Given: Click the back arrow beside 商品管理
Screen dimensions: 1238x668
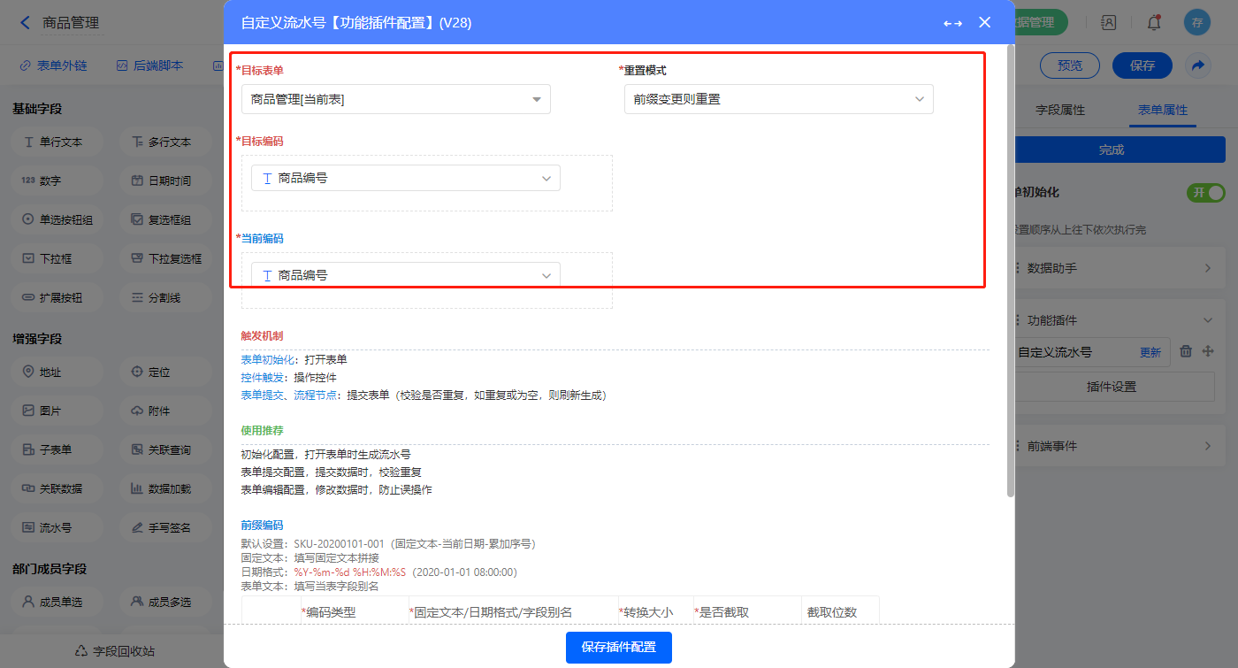Looking at the screenshot, I should click(x=25, y=23).
